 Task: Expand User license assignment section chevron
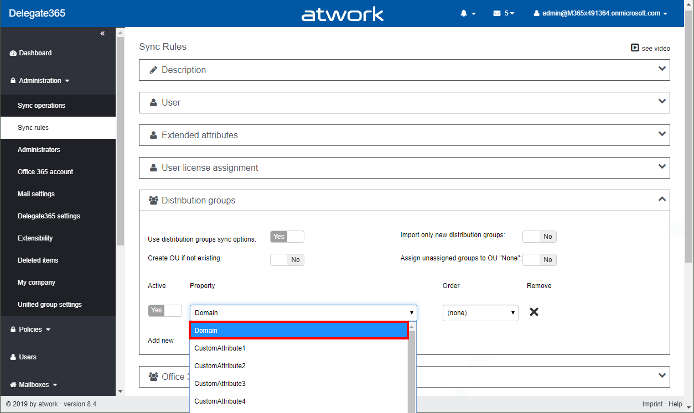click(x=662, y=167)
